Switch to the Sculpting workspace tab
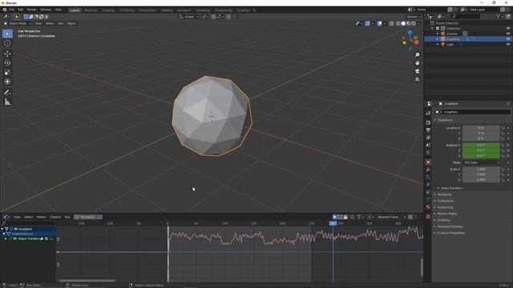Screen dimensions: 513x288 click(x=108, y=10)
